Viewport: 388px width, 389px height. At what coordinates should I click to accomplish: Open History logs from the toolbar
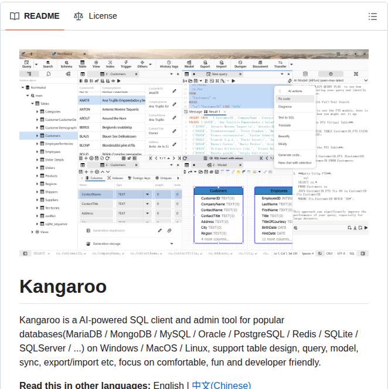169,65
